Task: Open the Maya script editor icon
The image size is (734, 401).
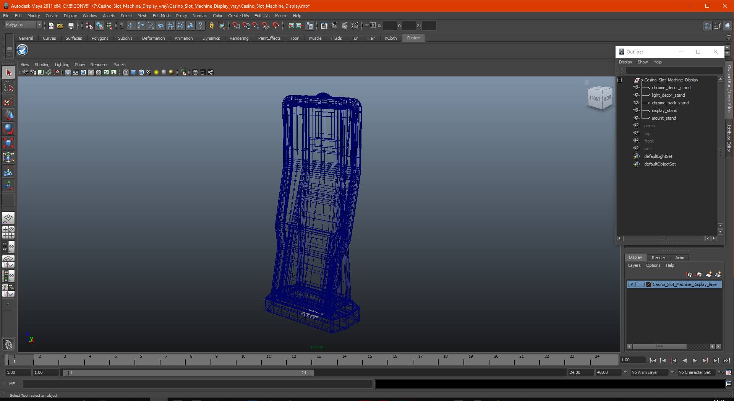Action: (x=729, y=384)
